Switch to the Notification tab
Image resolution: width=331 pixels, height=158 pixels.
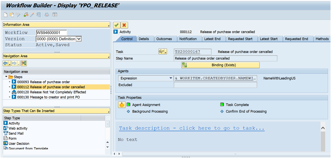[189, 39]
